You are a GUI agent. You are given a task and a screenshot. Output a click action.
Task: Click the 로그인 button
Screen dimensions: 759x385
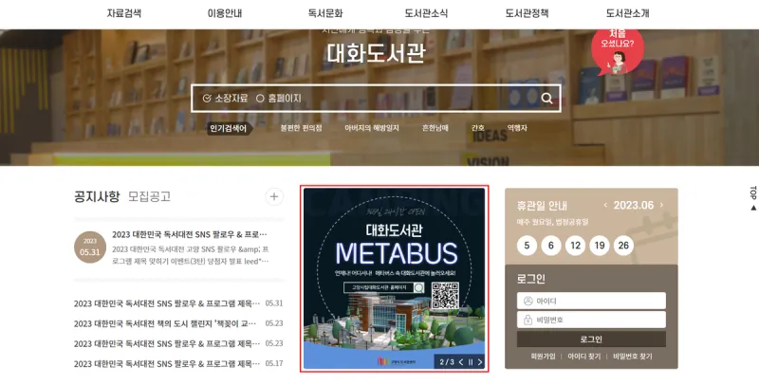point(591,339)
